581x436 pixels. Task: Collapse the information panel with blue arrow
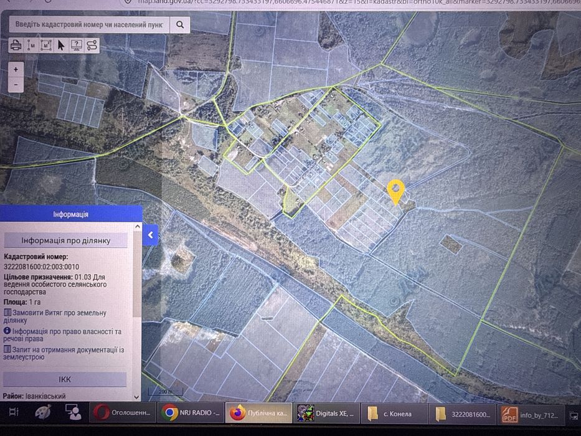tap(151, 235)
